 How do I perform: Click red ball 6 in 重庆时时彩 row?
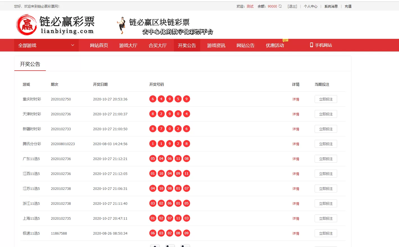(x=153, y=99)
